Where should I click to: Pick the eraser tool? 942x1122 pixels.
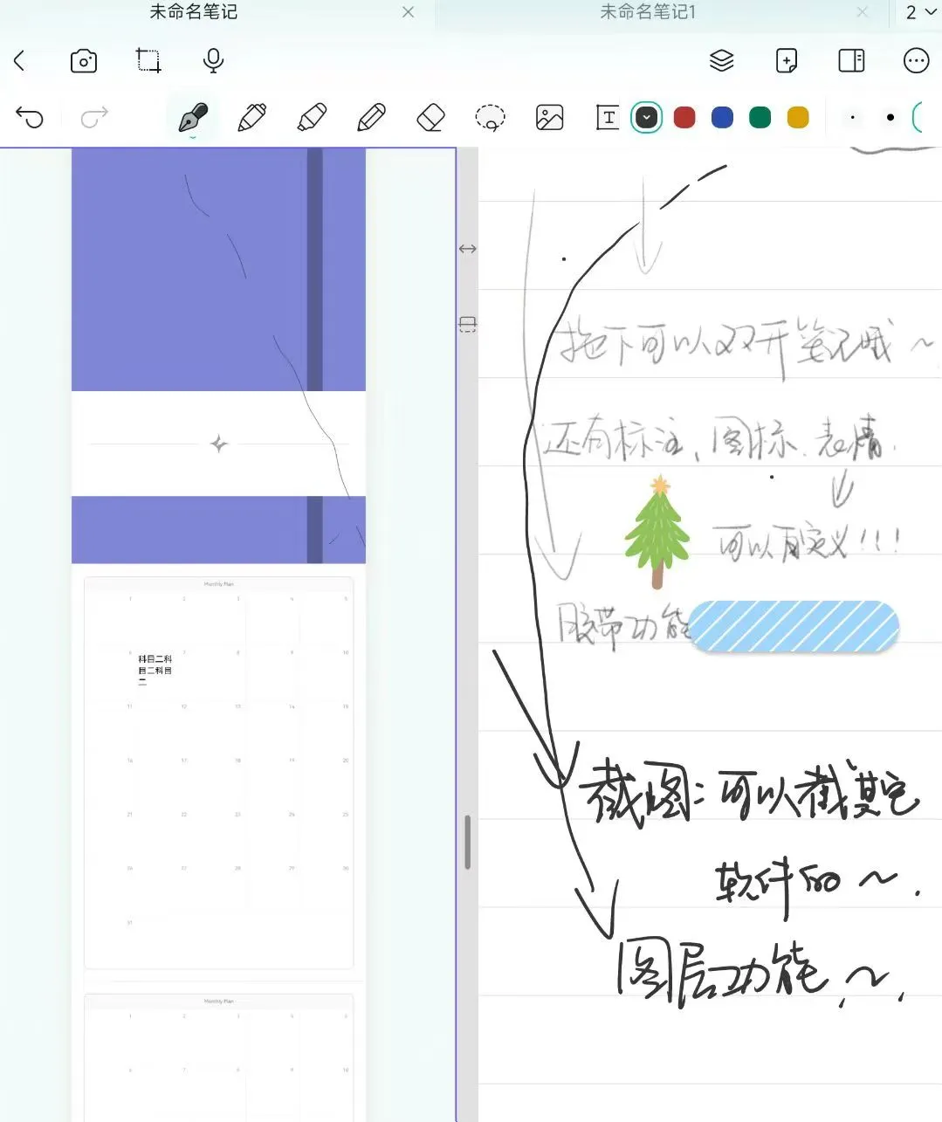[x=430, y=116]
